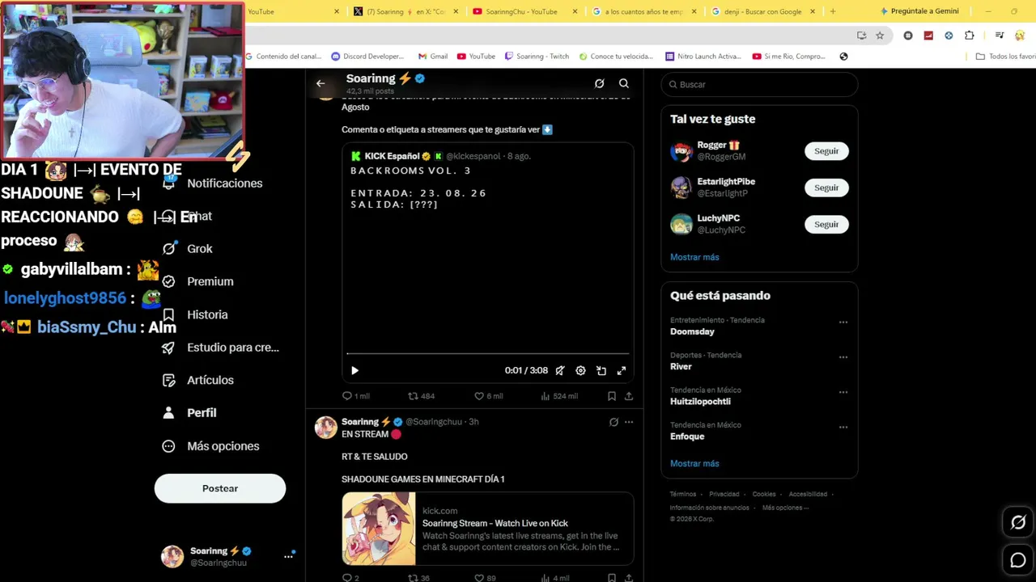Expand more options for Enfoque trend

tap(843, 427)
